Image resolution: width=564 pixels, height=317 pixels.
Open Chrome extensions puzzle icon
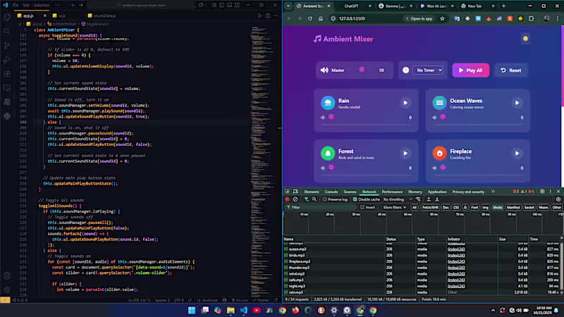tap(532, 19)
